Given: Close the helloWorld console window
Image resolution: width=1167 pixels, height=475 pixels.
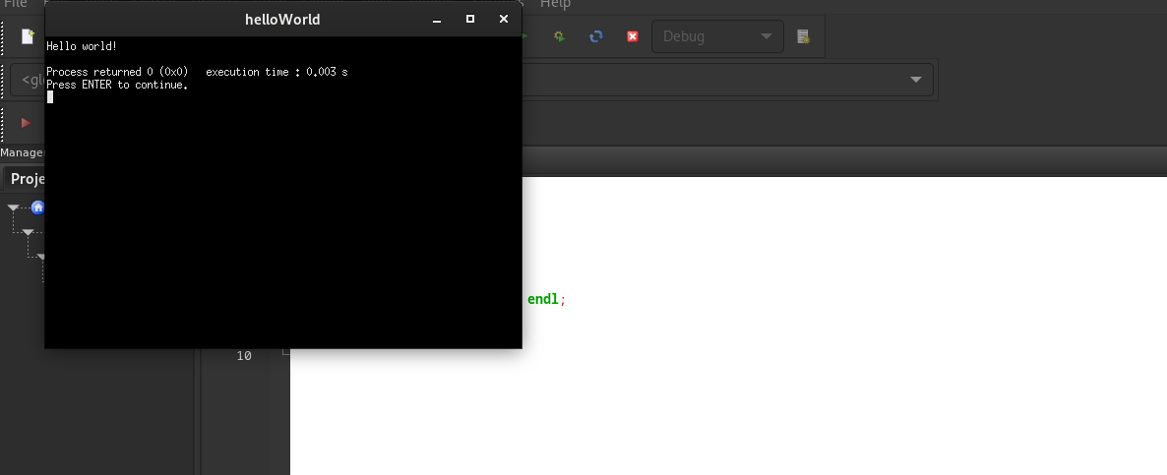Looking at the screenshot, I should coord(504,20).
